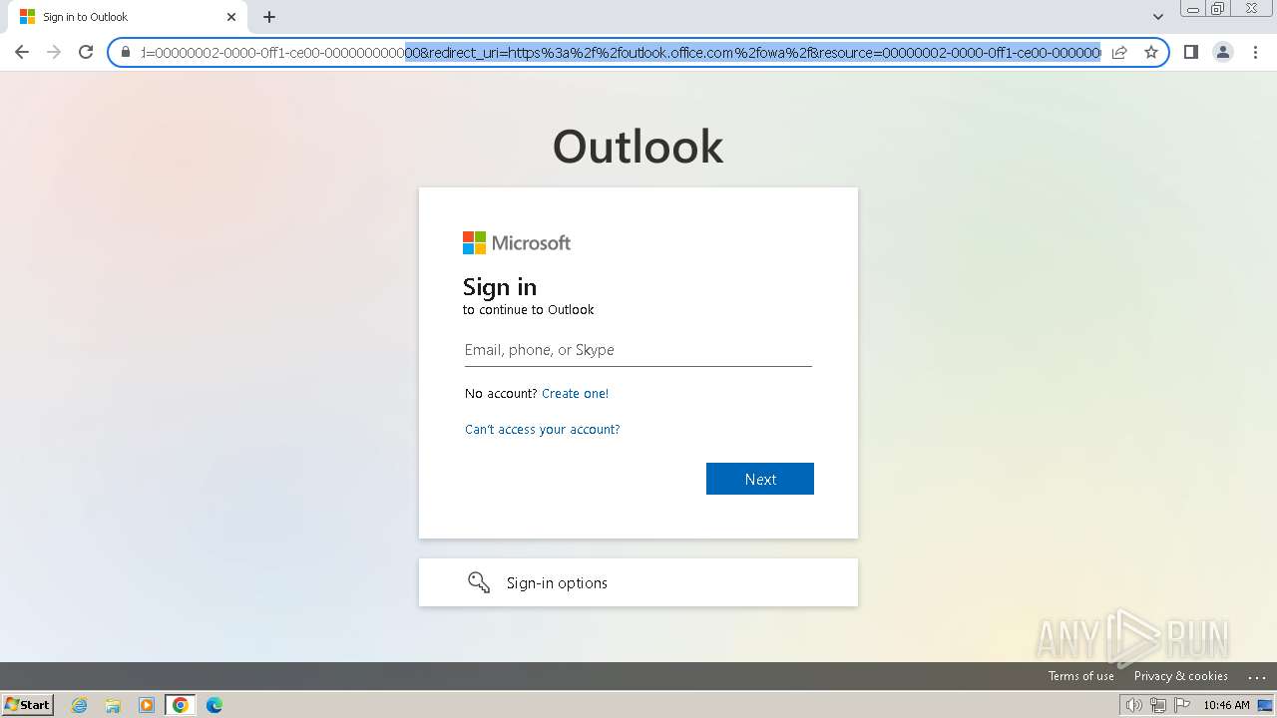This screenshot has width=1277, height=718.
Task: Open the Chrome profile avatar
Action: [x=1223, y=52]
